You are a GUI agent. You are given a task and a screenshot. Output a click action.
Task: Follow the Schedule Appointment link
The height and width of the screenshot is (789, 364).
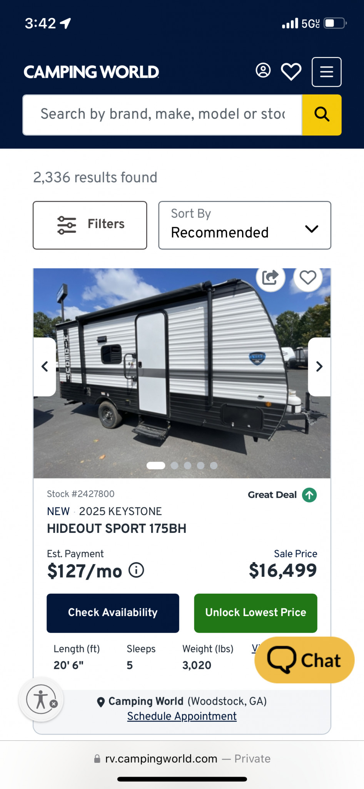coord(182,716)
